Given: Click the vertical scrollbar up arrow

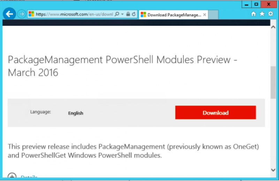Looking at the screenshot, I should coord(273,27).
